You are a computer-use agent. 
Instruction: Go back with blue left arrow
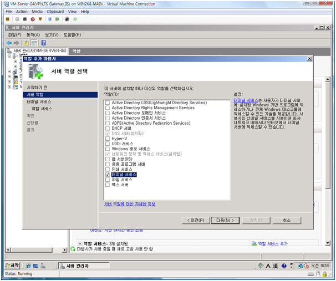[x=9, y=43]
